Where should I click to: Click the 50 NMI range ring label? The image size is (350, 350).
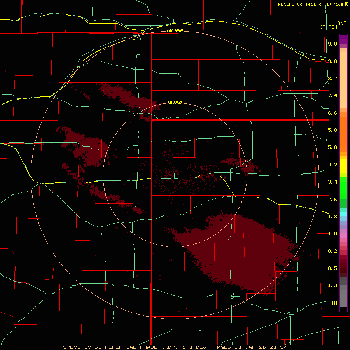(175, 103)
